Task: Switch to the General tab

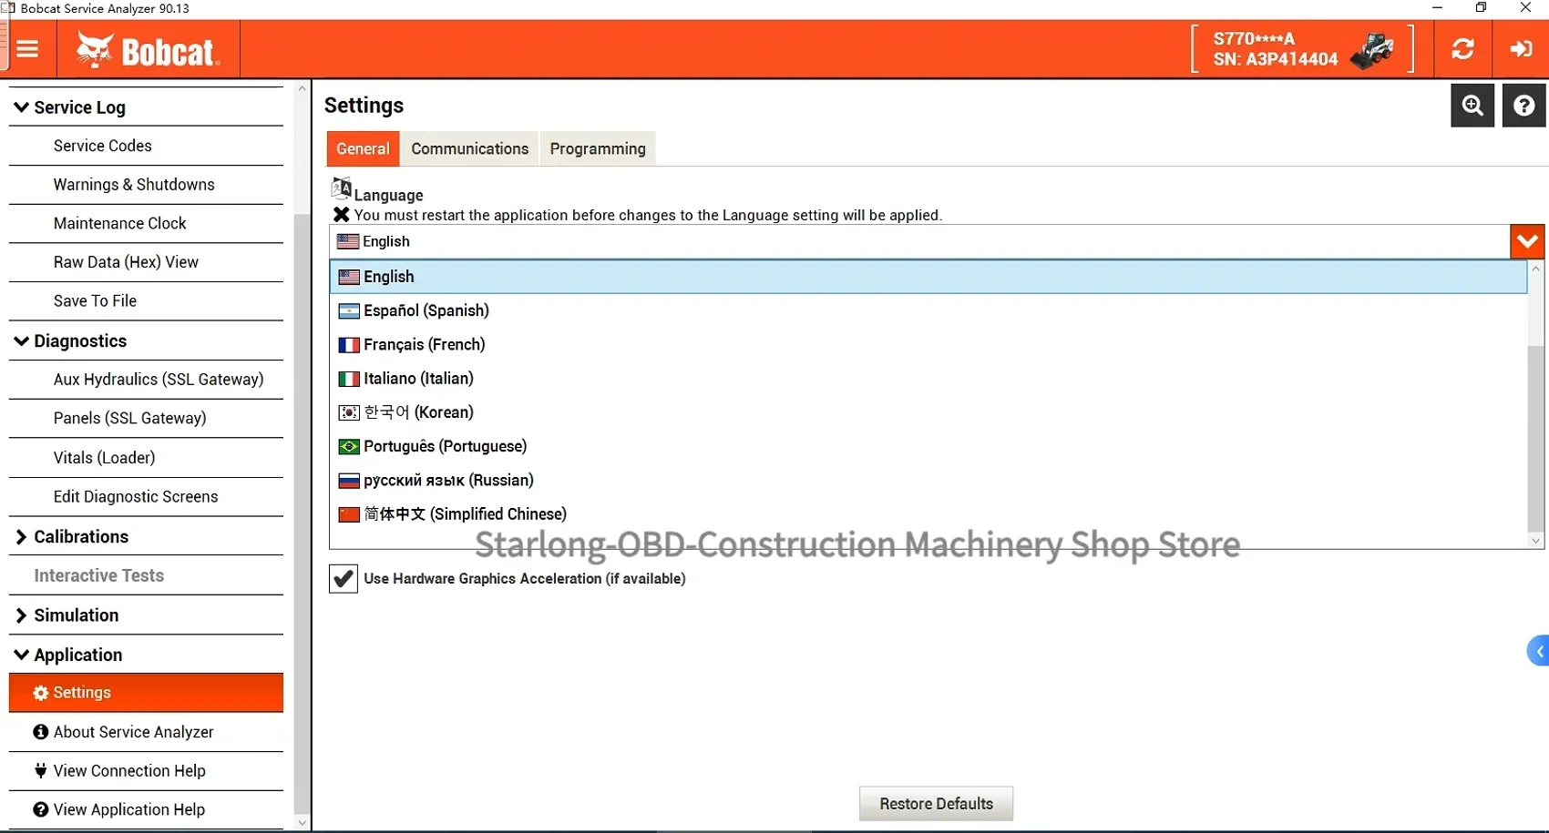Action: pyautogui.click(x=363, y=148)
